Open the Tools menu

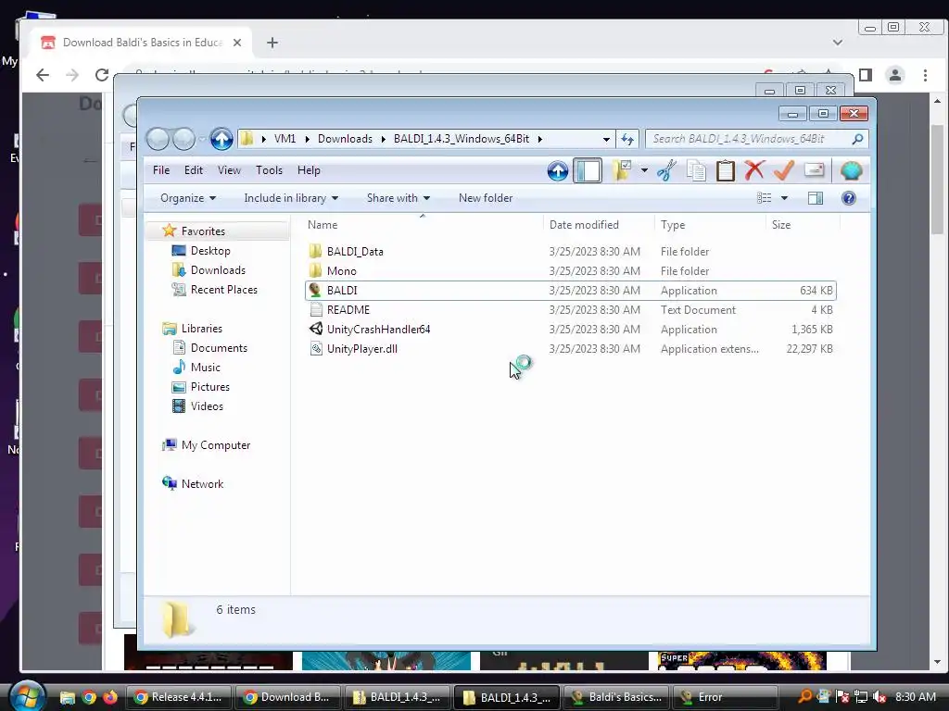(270, 170)
